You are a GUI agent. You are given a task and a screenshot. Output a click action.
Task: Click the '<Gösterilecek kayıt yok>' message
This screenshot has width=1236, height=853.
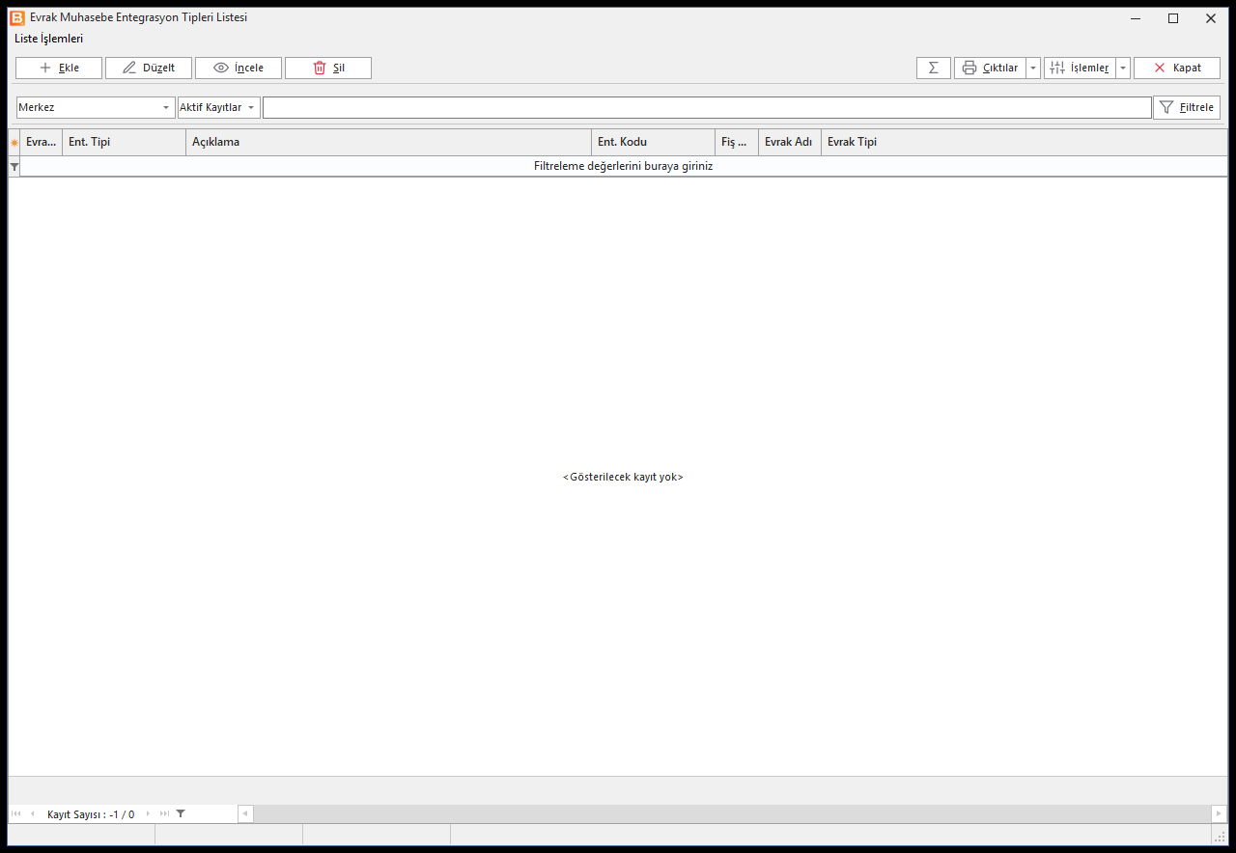click(623, 477)
